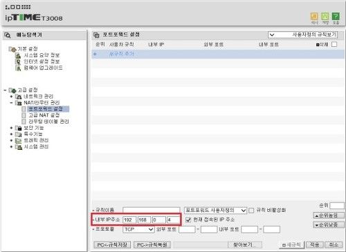Open the TCP protocol dropdown
This screenshot has width=346, height=252.
click(x=138, y=229)
